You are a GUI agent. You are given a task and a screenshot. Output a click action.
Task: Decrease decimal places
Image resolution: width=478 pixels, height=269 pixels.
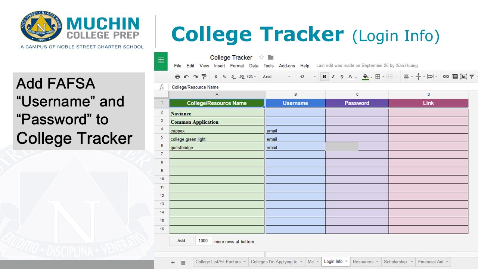click(x=233, y=77)
